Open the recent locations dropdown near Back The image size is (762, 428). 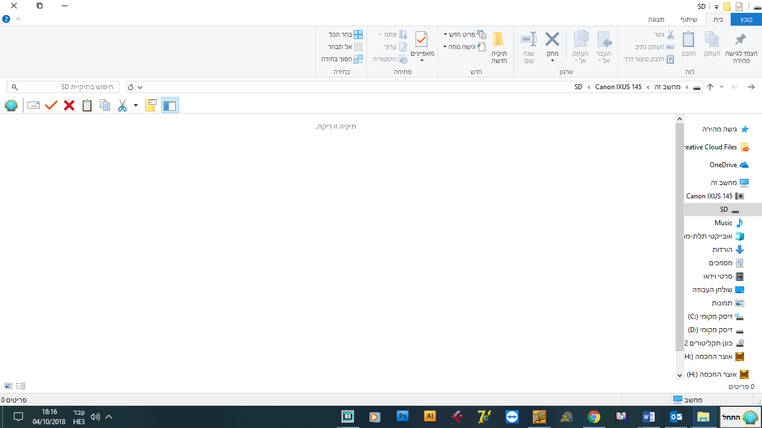tap(722, 87)
